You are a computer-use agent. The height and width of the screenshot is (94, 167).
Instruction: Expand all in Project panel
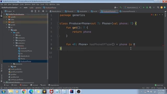point(35,11)
